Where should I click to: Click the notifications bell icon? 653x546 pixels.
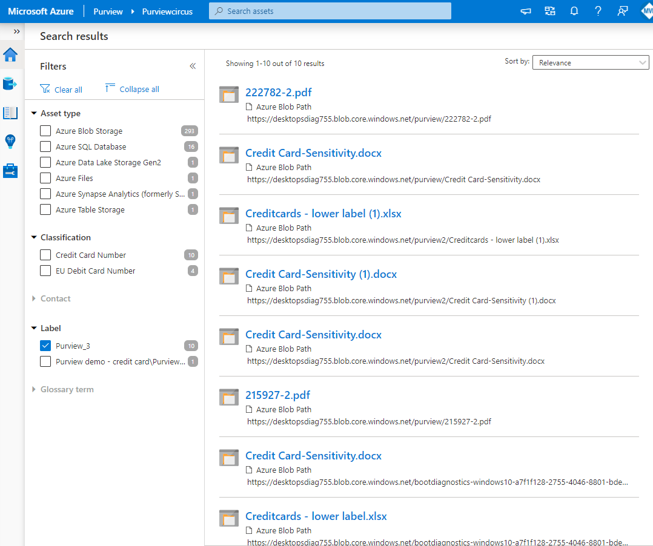pyautogui.click(x=574, y=11)
